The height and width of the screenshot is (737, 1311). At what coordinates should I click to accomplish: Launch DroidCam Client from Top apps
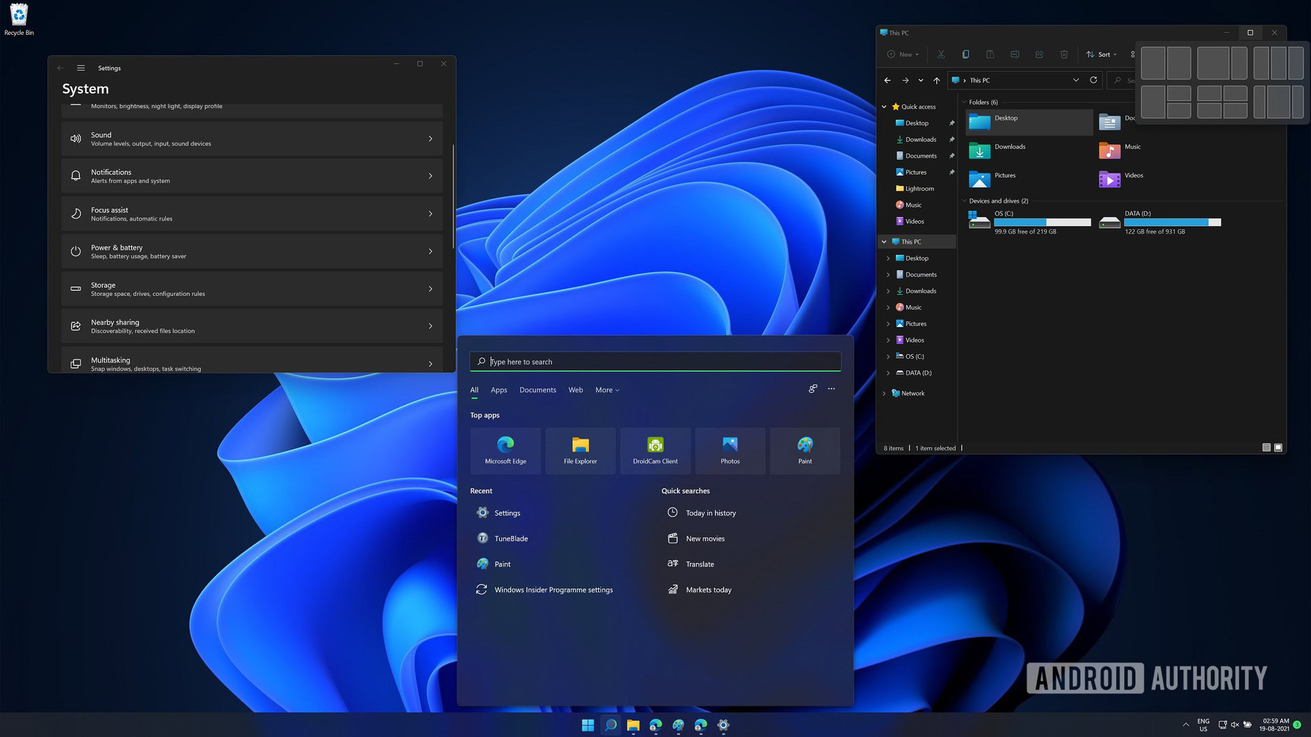(655, 450)
